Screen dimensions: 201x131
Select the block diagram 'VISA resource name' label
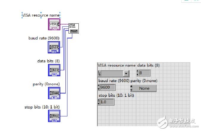[41, 15]
